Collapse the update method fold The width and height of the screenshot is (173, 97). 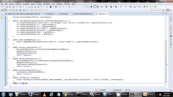click(9, 59)
